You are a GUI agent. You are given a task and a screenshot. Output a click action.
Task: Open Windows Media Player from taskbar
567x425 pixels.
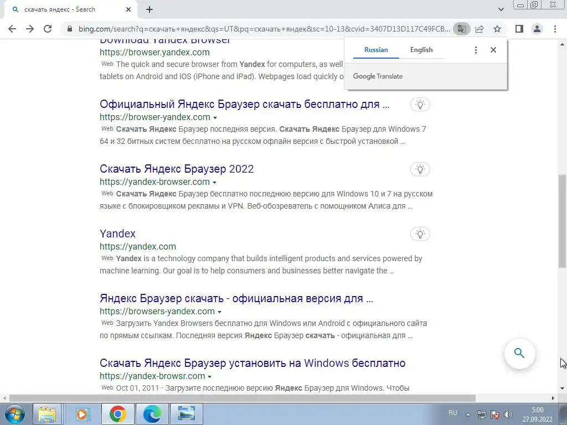pyautogui.click(x=82, y=414)
